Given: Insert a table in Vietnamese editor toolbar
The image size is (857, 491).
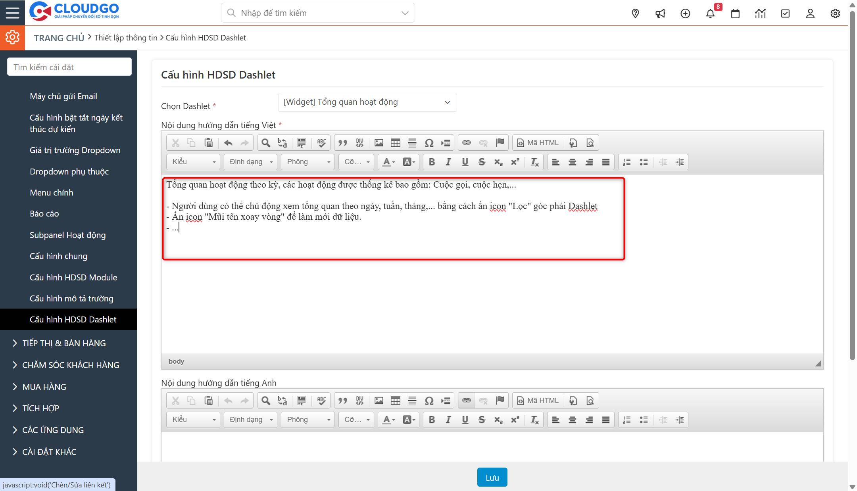Looking at the screenshot, I should pos(396,143).
